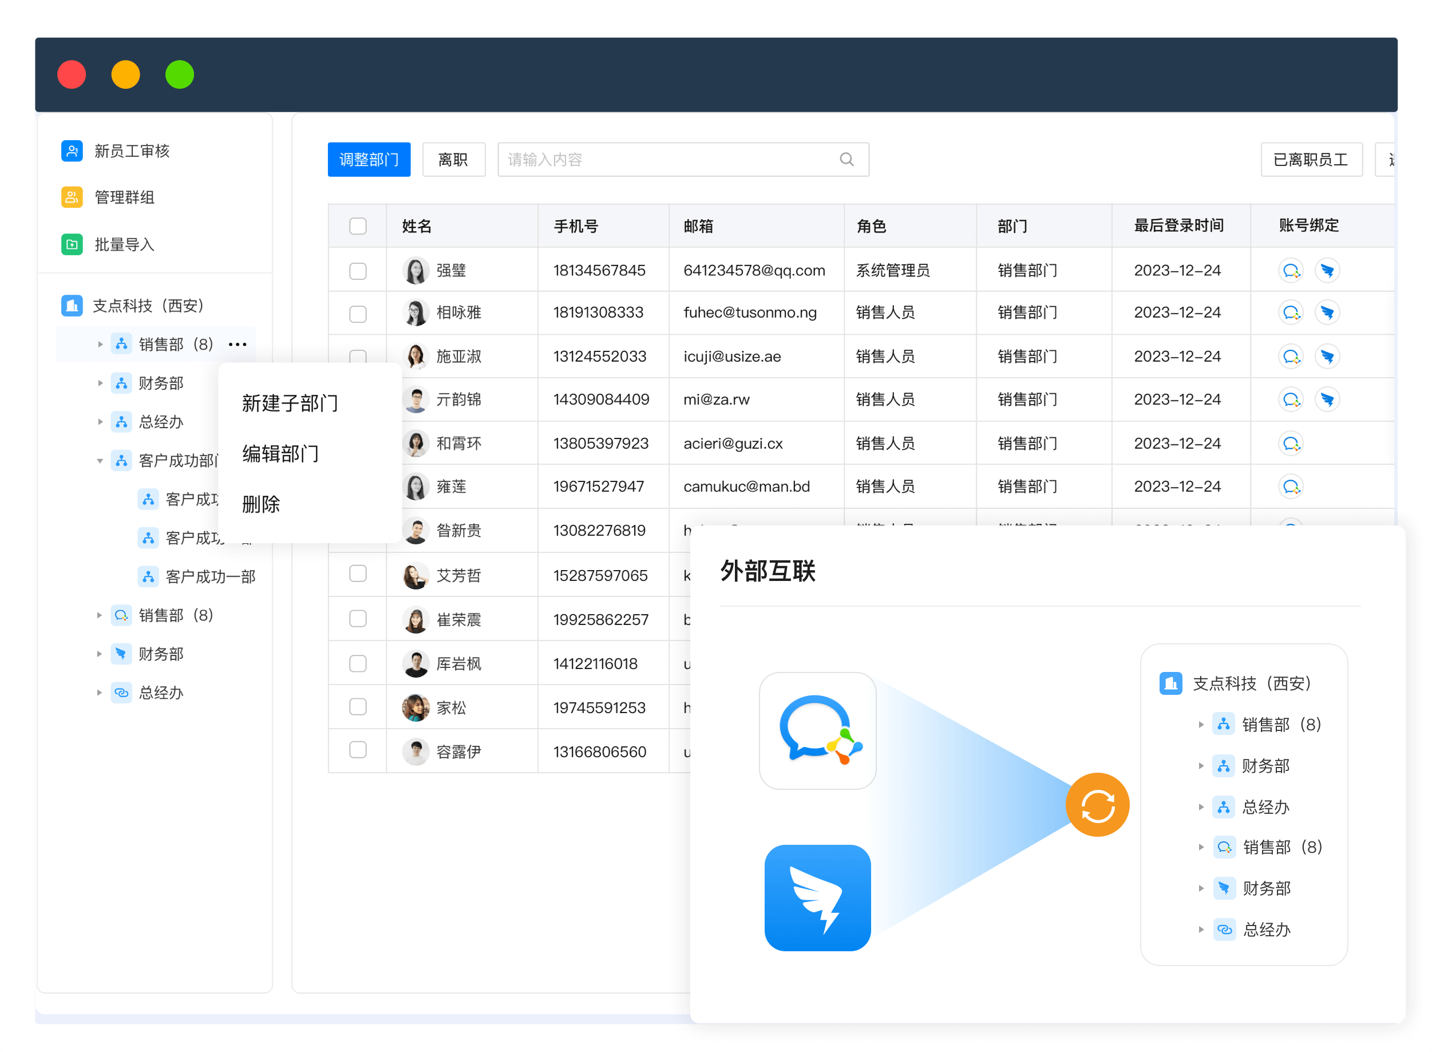Select the checkbox in 崔荣震 row

358,619
